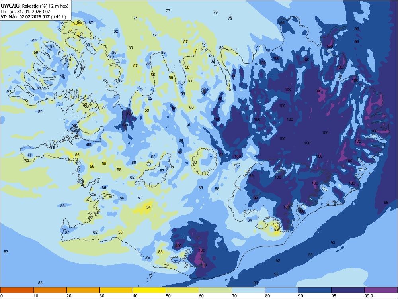The width and height of the screenshot is (398, 299).
Task: Click the purple above-99.9 legend swatch
Action: pyautogui.click(x=381, y=290)
